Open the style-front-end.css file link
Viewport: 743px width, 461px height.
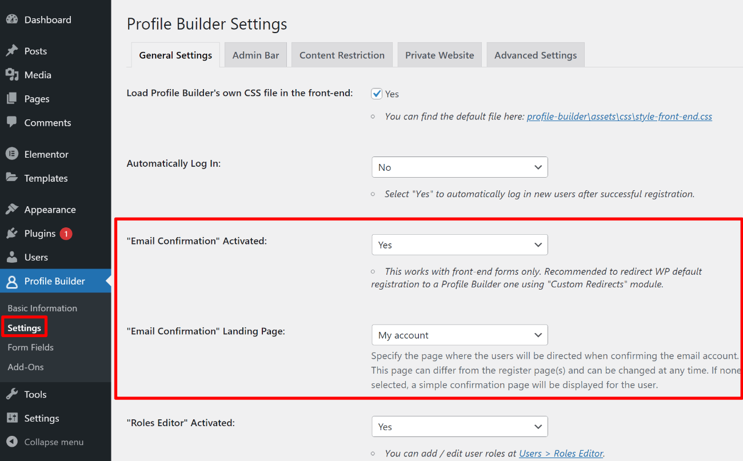tap(620, 117)
